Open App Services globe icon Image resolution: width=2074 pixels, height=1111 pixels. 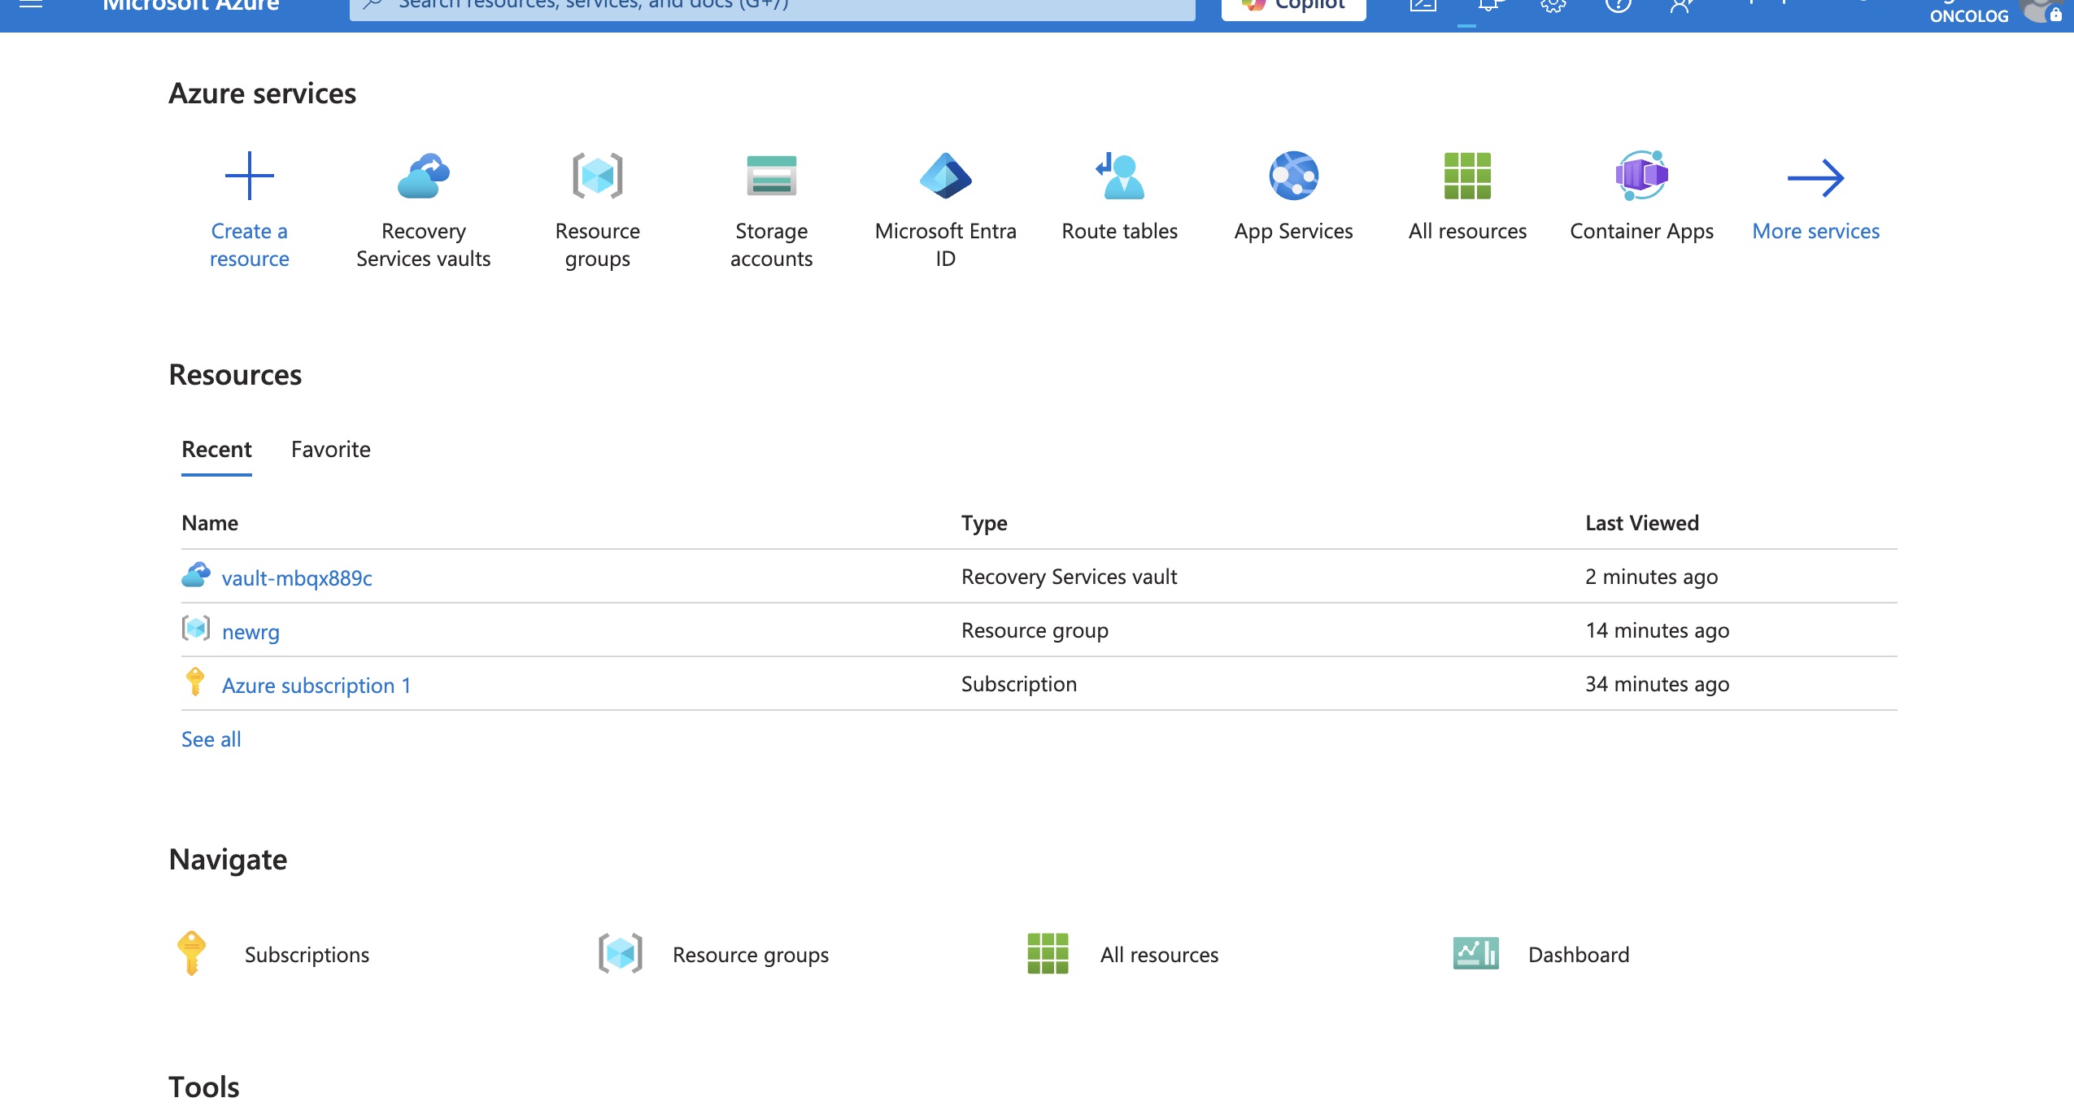tap(1293, 176)
